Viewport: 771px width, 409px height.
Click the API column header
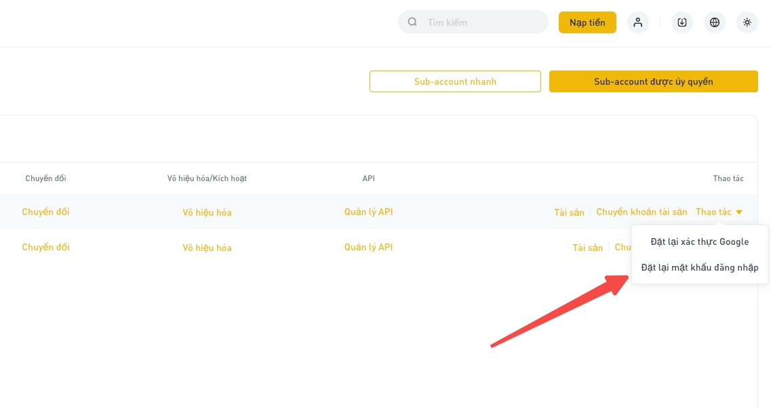[368, 178]
